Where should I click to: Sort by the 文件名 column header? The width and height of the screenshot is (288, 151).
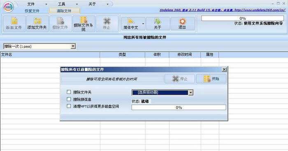click(50, 55)
